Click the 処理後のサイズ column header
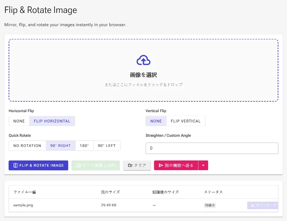This screenshot has height=221, width=287. click(x=165, y=192)
